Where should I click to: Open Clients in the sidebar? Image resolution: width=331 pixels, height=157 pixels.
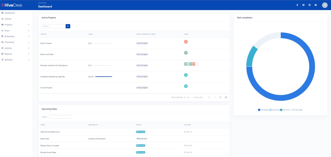pyautogui.click(x=8, y=19)
